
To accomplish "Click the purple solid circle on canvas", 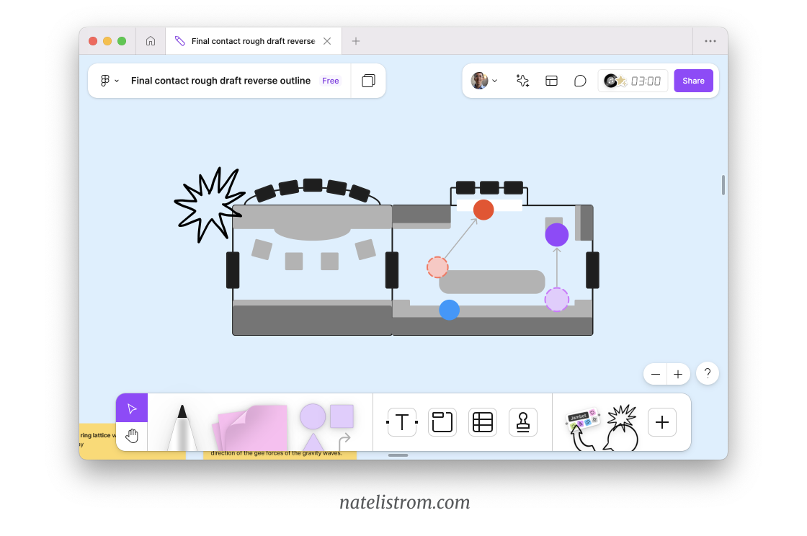I will 557,235.
